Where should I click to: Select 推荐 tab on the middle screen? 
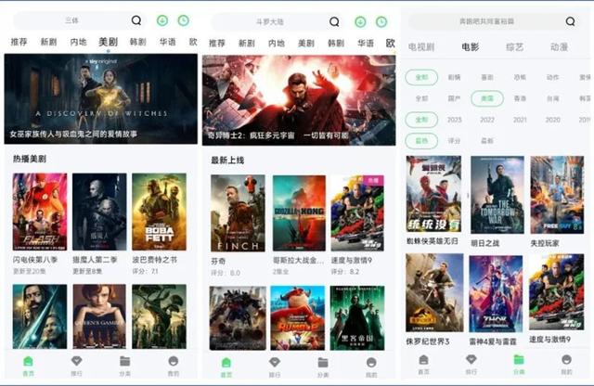click(217, 44)
